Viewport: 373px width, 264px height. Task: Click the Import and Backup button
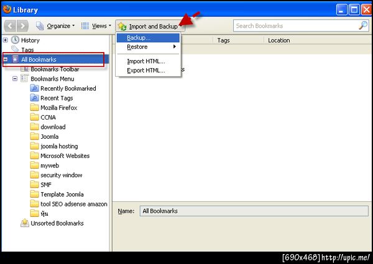[x=150, y=26]
